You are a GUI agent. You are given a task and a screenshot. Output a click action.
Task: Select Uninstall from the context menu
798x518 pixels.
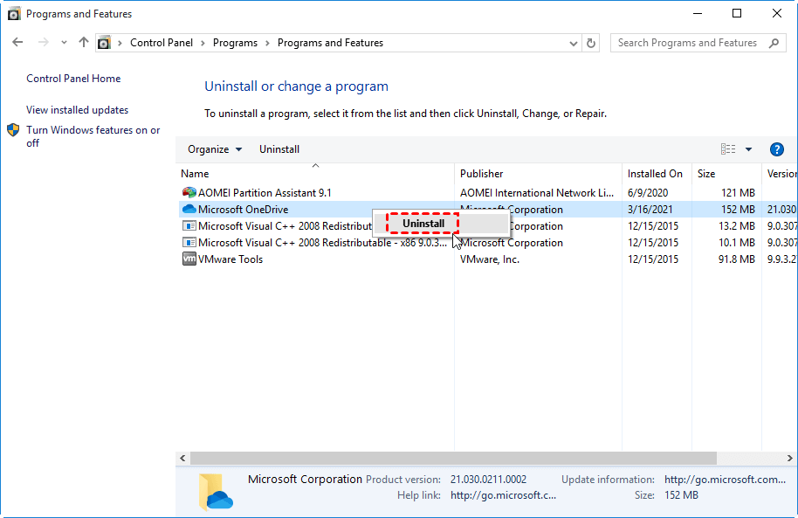click(423, 224)
